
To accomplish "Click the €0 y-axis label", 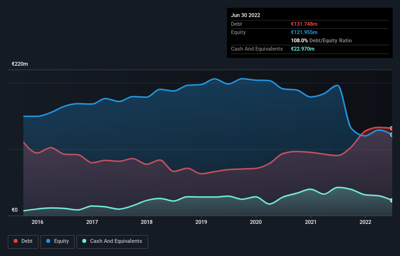I will (15, 210).
